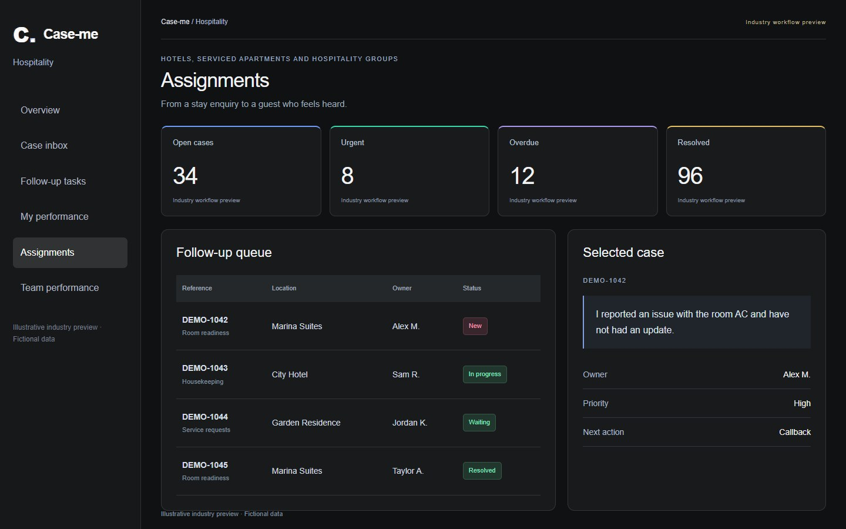The width and height of the screenshot is (846, 529).
Task: Click Service requests under DEMO-1044
Action: click(206, 430)
